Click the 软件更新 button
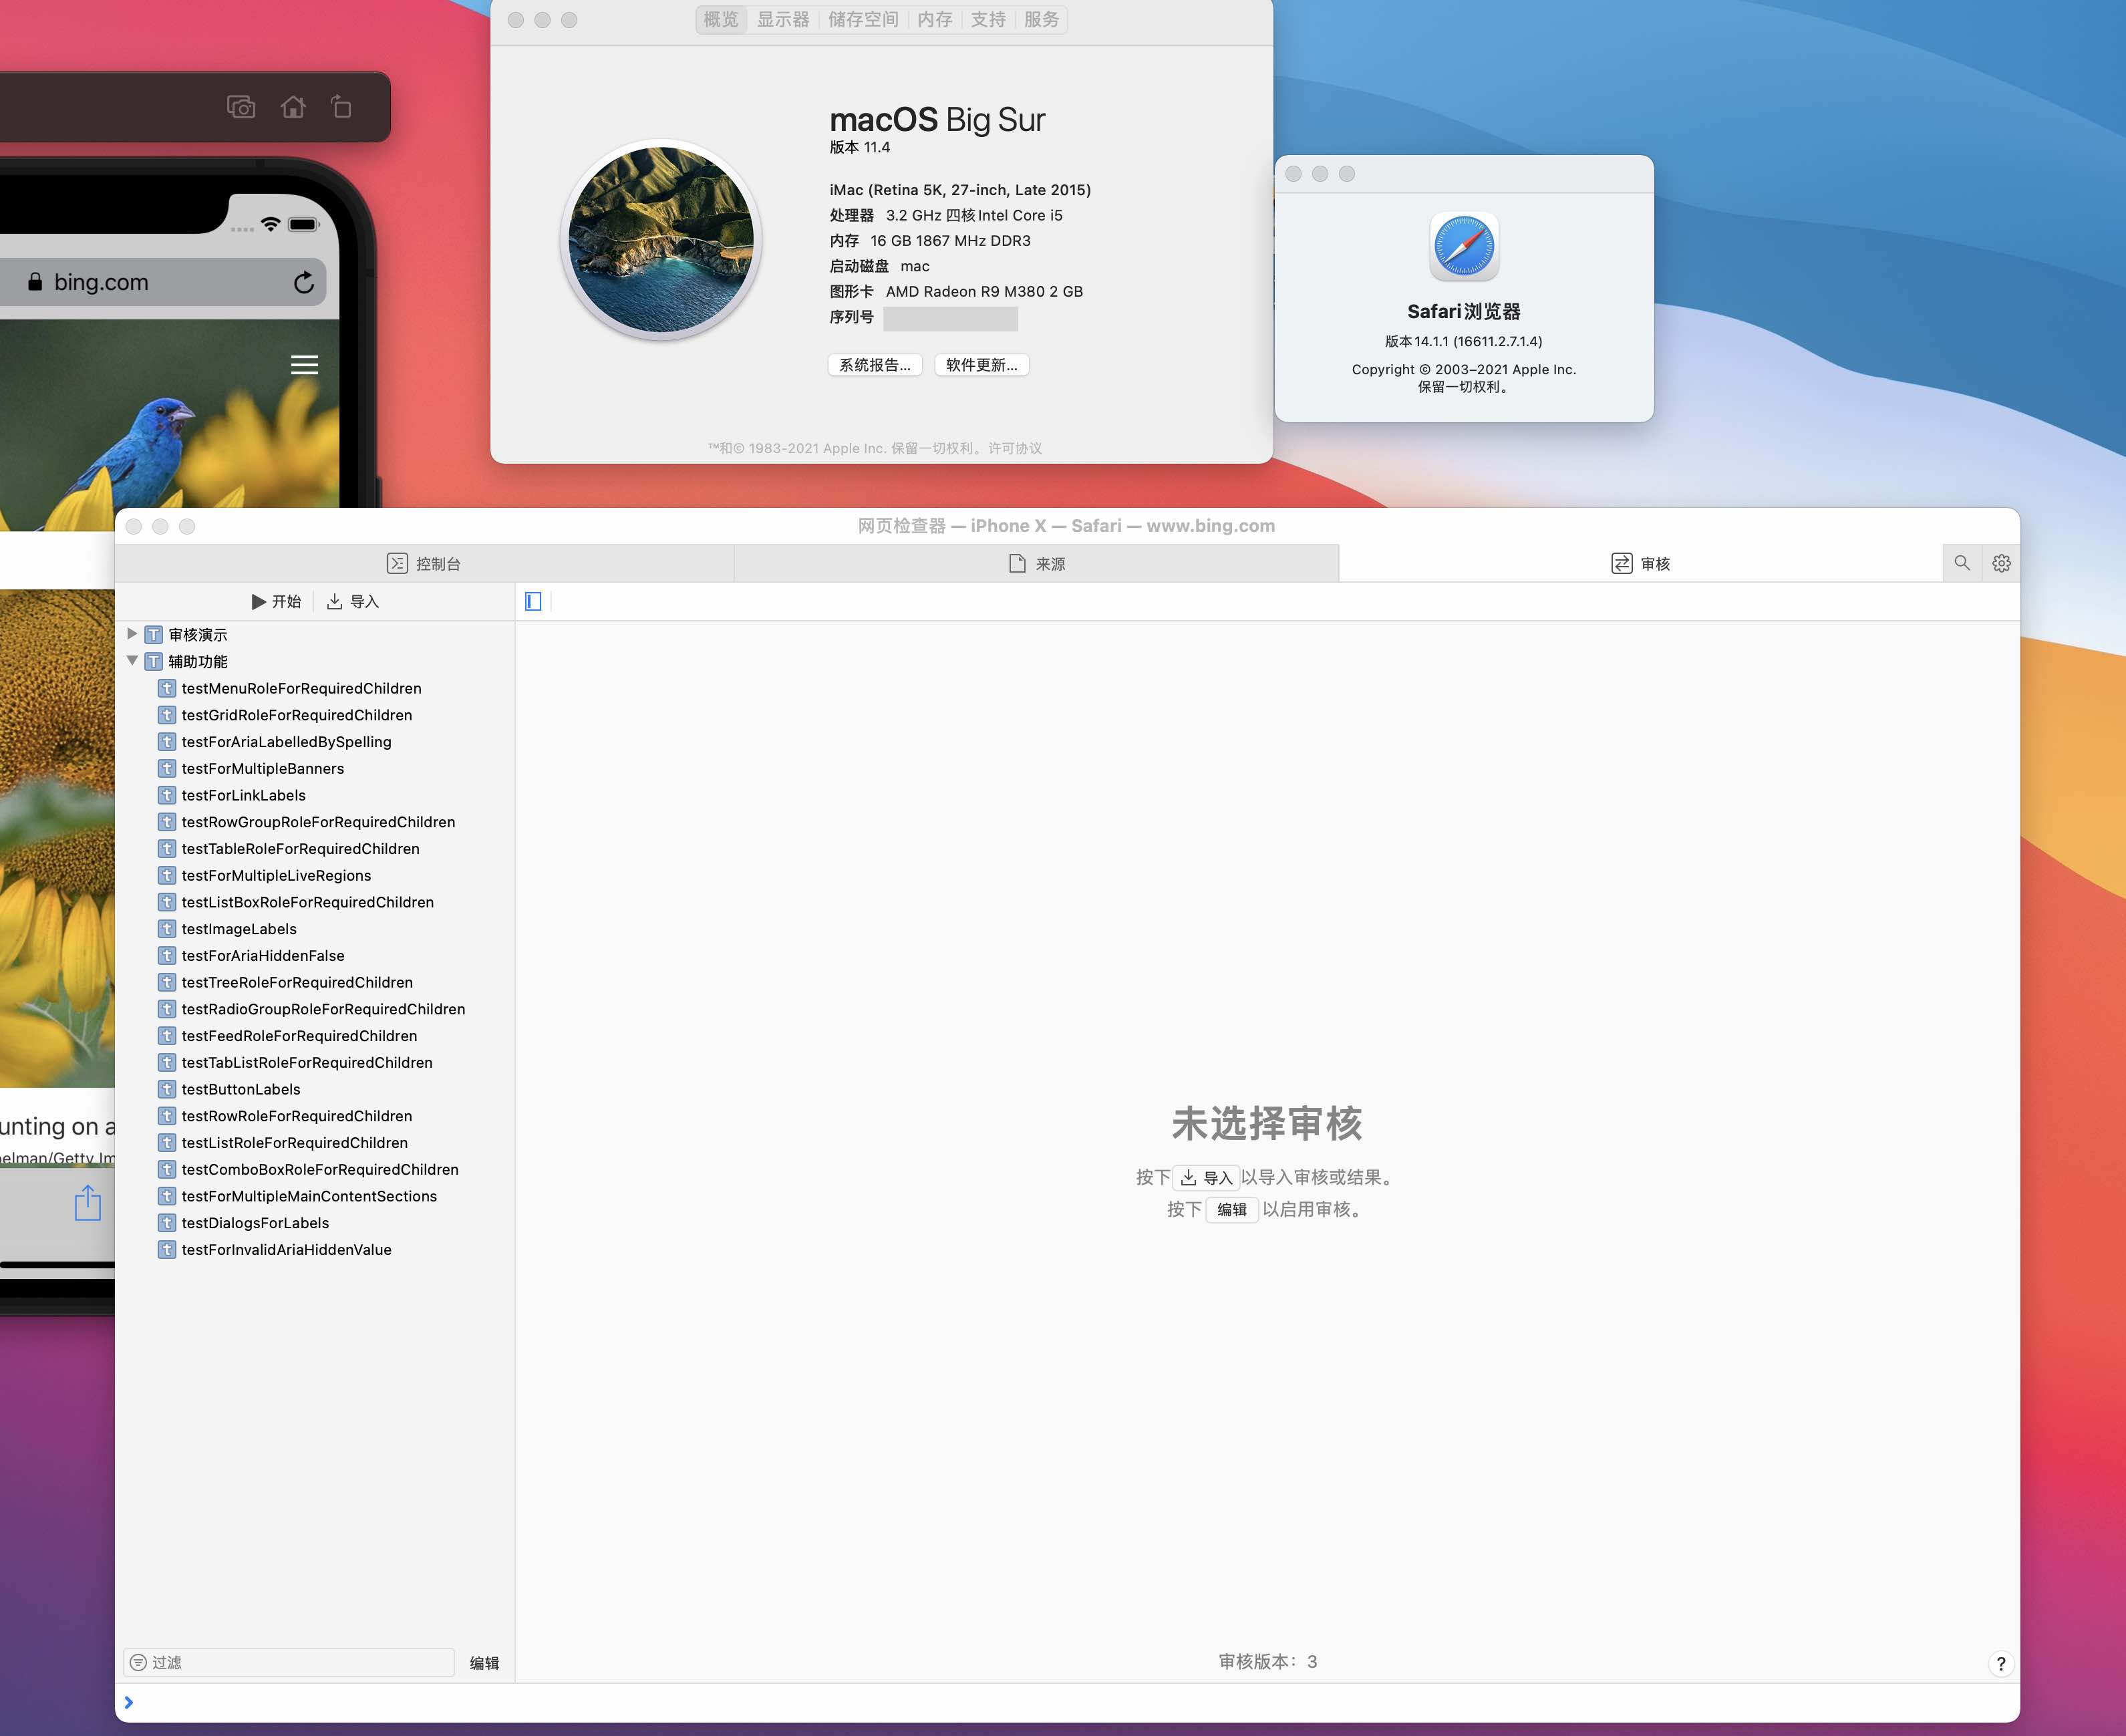The height and width of the screenshot is (1736, 2126). (x=981, y=364)
